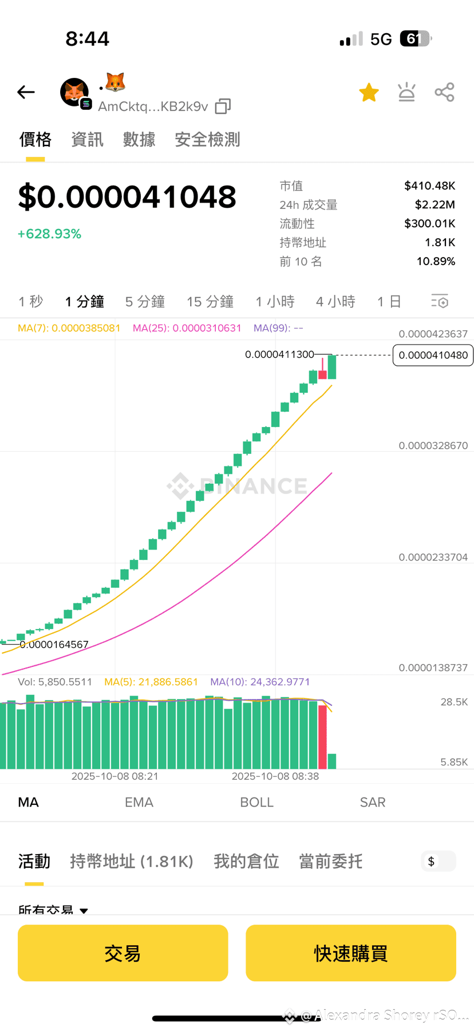Tap the MA(7): 0.0000385081 legend

69,328
